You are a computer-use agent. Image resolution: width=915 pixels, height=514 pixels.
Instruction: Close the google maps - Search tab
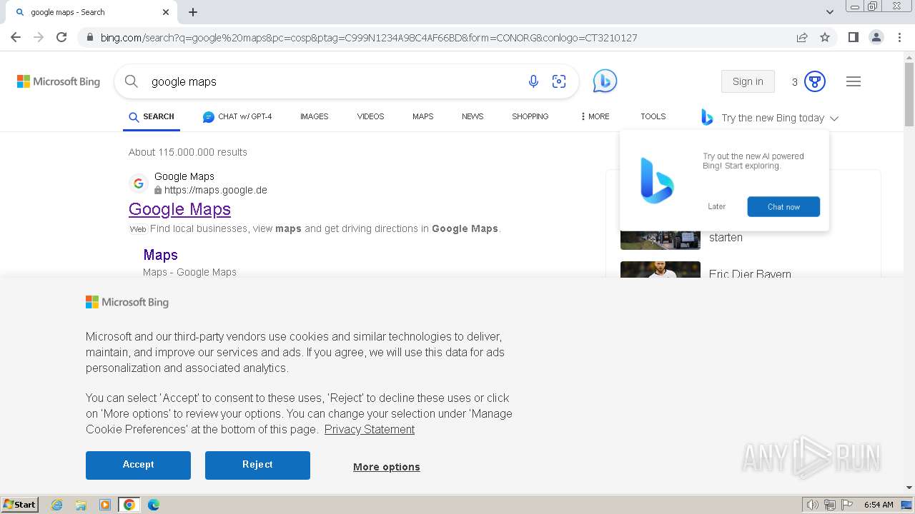166,12
